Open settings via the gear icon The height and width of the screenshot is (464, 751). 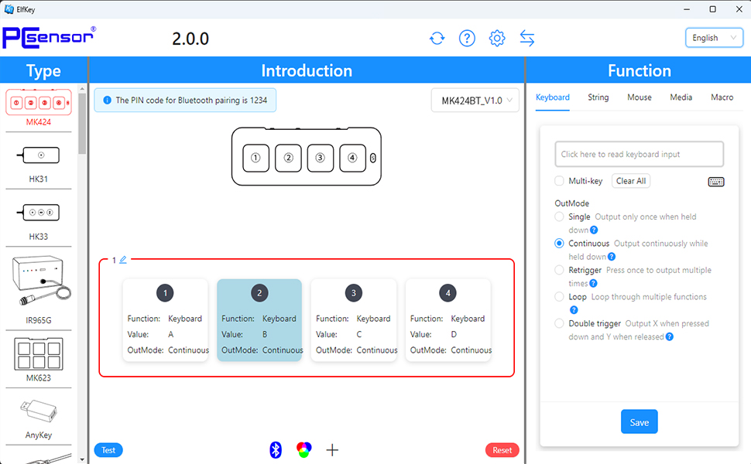click(x=497, y=38)
